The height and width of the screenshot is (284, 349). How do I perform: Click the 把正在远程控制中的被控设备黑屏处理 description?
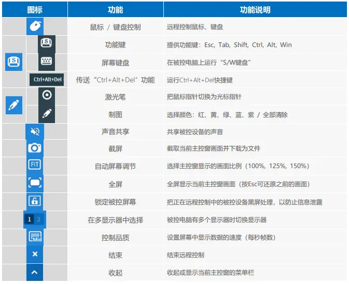pyautogui.click(x=245, y=202)
